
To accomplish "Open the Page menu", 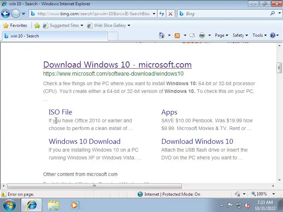I will pyautogui.click(x=221, y=35).
